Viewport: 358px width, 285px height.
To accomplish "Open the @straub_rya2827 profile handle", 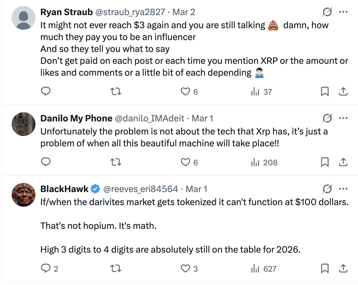I will [130, 12].
